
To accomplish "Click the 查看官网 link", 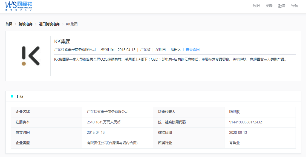I will (193, 50).
